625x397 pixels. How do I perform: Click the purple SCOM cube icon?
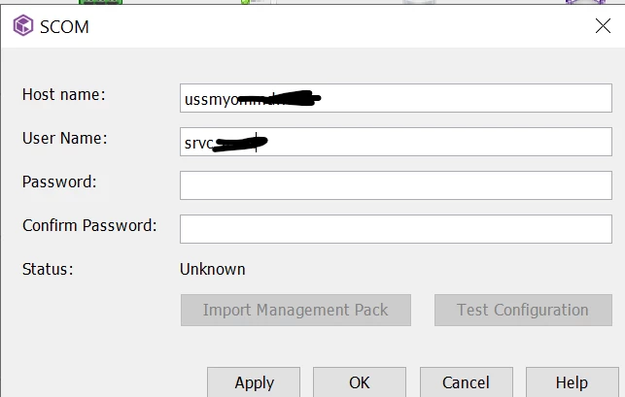21,26
